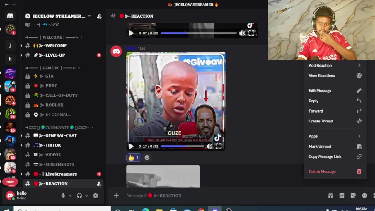Open the emoji picker in message bar

(x=364, y=195)
